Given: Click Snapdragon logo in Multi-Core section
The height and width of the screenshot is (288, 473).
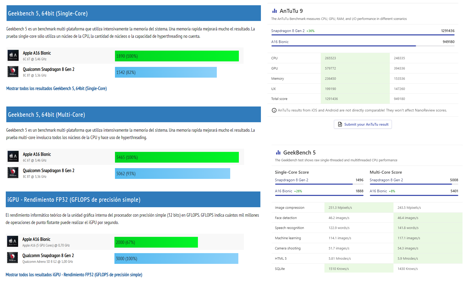Looking at the screenshot, I should point(13,173).
